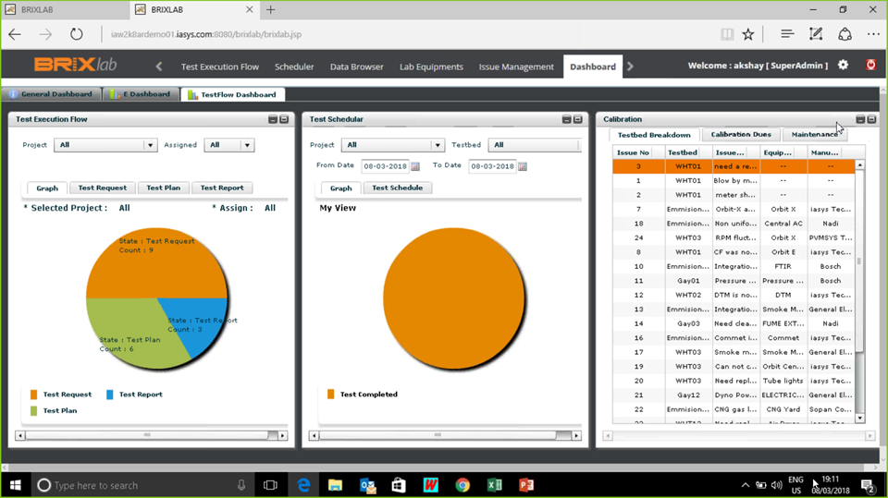Open reading view book icon
Viewport: 888px width, 498px height.
(727, 34)
